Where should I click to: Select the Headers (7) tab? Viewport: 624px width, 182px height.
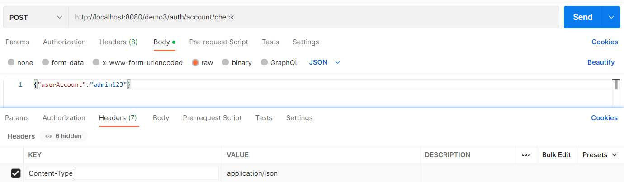pos(118,118)
